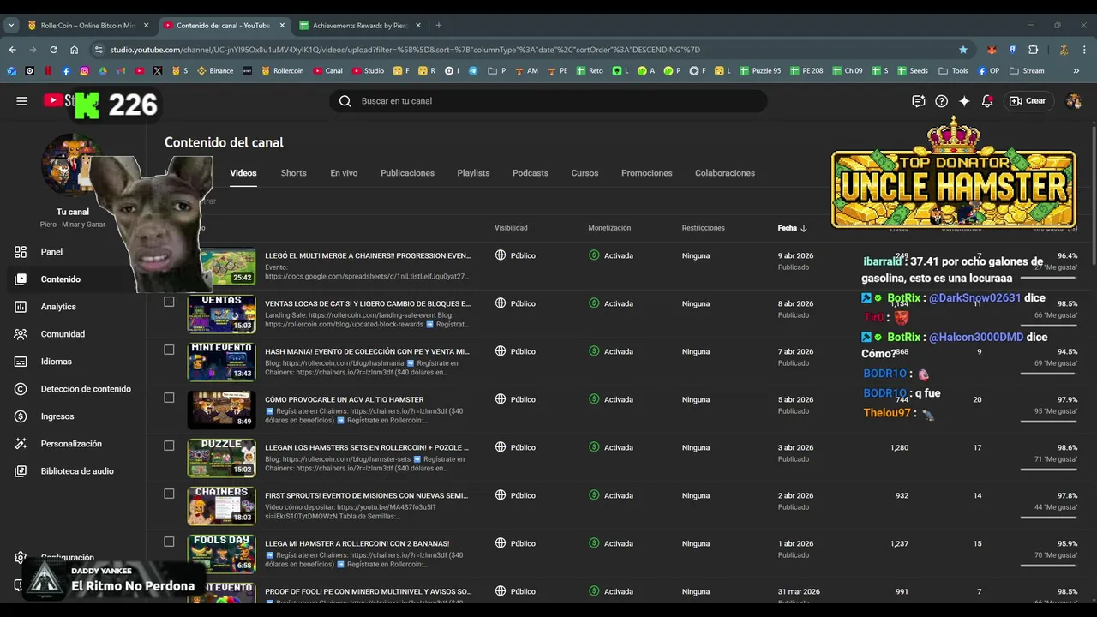Click the sparkle AI assistant icon
The width and height of the screenshot is (1097, 617).
pos(964,101)
